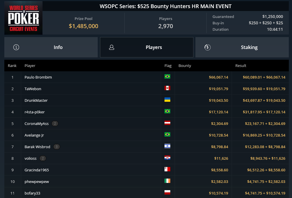Click bounty $19,043.50 for DrunkMaster
Image resolution: width=292 pixels, height=198 pixels.
219,100
